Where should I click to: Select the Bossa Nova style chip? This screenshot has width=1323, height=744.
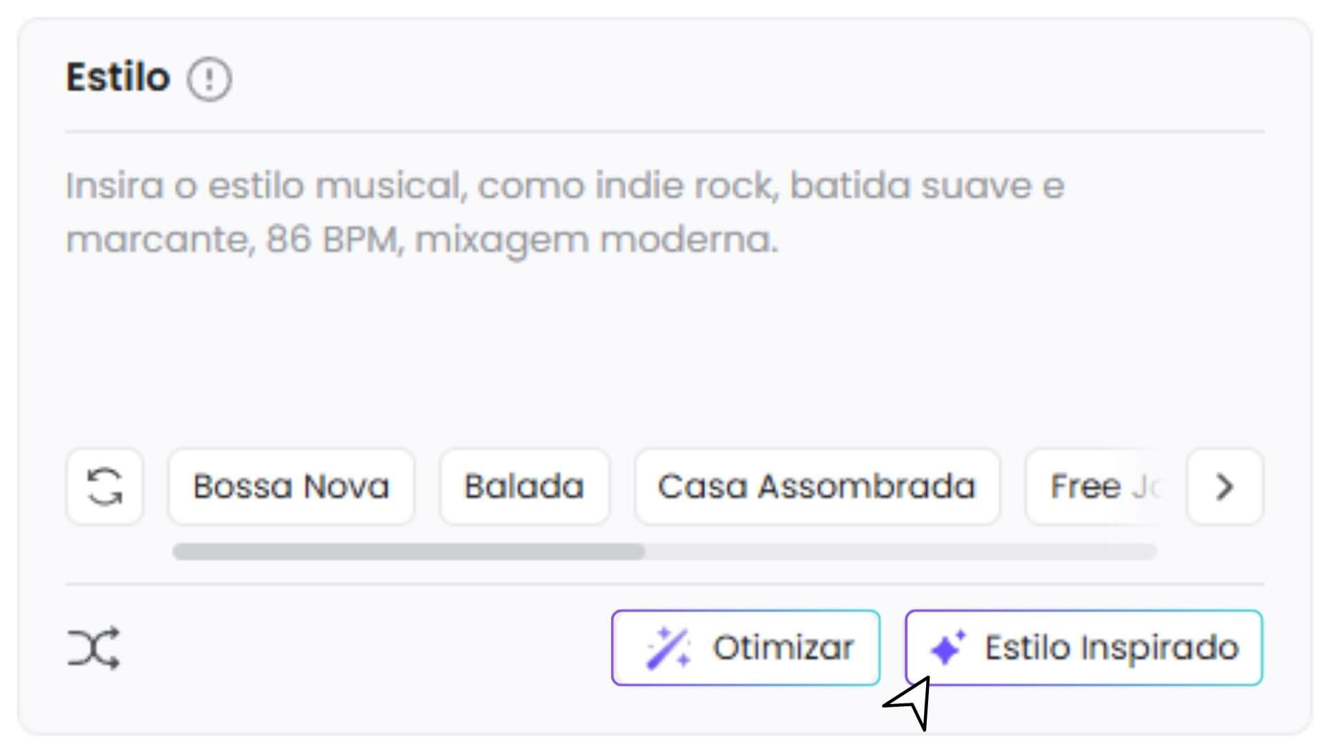coord(290,486)
